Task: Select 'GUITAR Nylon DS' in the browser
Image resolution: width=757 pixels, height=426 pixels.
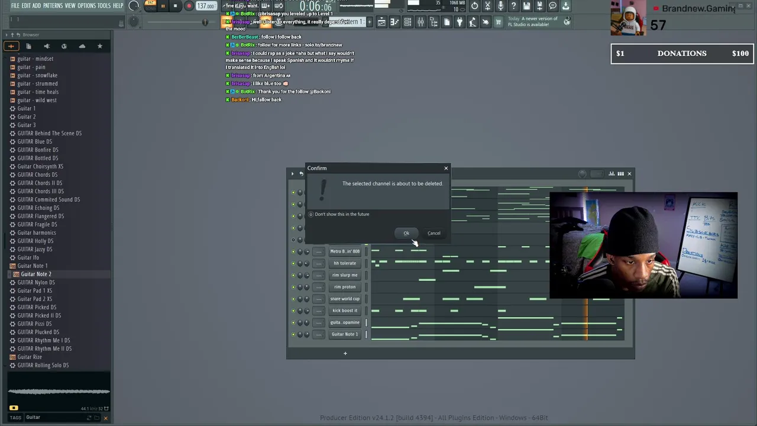Action: tap(36, 282)
